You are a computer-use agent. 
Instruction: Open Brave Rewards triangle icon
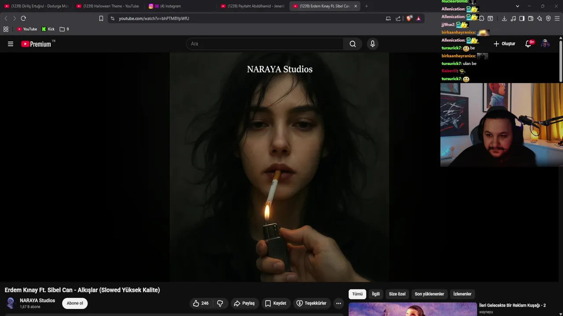418,18
